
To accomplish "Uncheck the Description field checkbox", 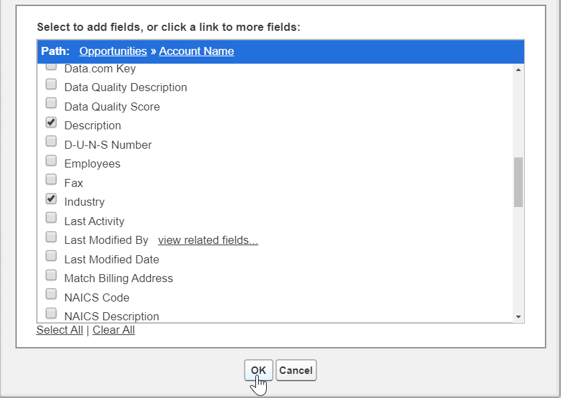I will [51, 123].
